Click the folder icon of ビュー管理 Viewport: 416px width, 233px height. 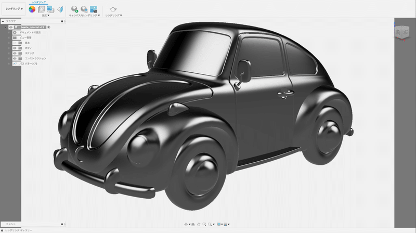[x=15, y=37]
